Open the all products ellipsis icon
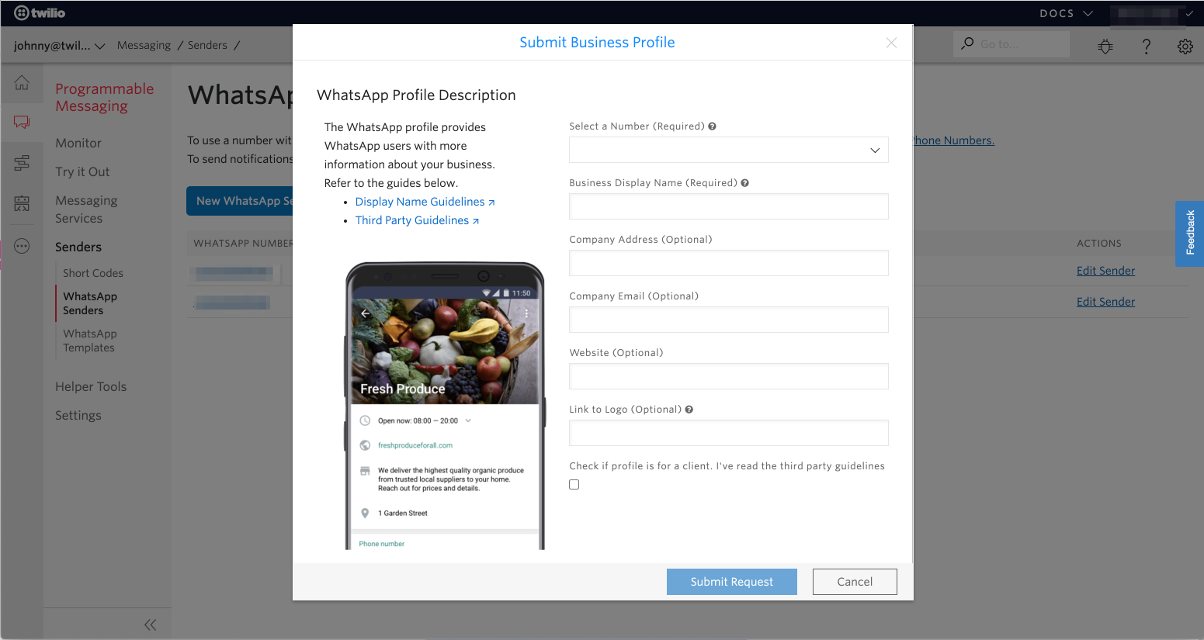Viewport: 1204px width, 640px height. (22, 246)
